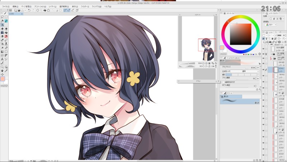Open the layer palette color dropdown

pyautogui.click(x=267, y=35)
